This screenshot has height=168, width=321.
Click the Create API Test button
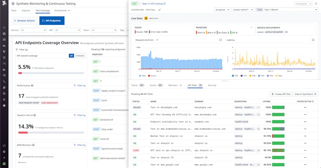[281, 94]
